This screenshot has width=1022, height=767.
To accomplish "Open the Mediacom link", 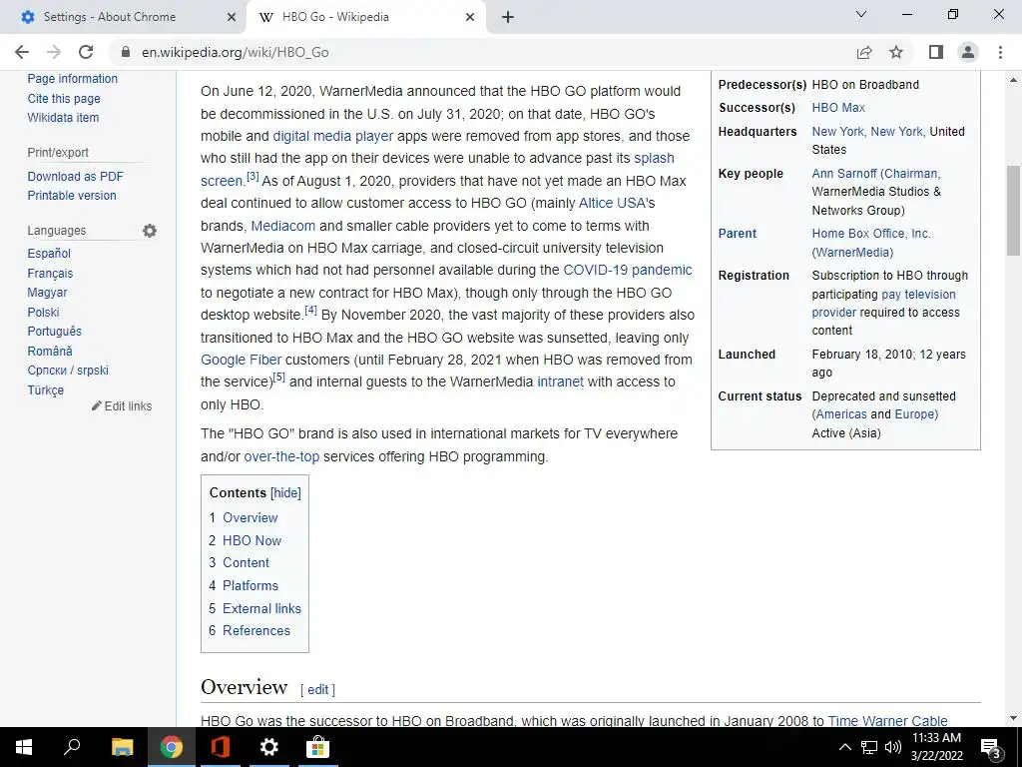I will pyautogui.click(x=282, y=226).
